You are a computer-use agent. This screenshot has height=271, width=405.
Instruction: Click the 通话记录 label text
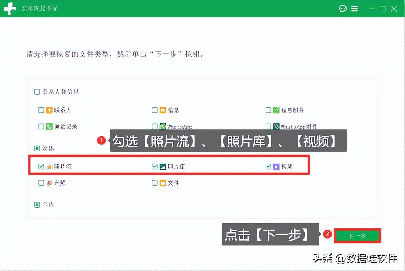[66, 127]
